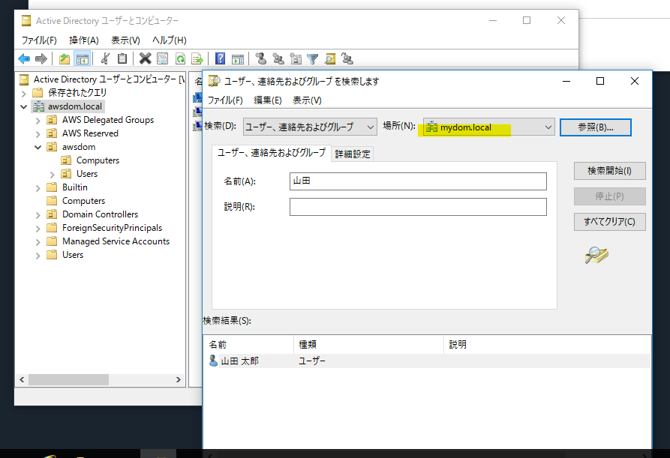
Task: Click the 検索開始(I) button
Action: coord(609,171)
